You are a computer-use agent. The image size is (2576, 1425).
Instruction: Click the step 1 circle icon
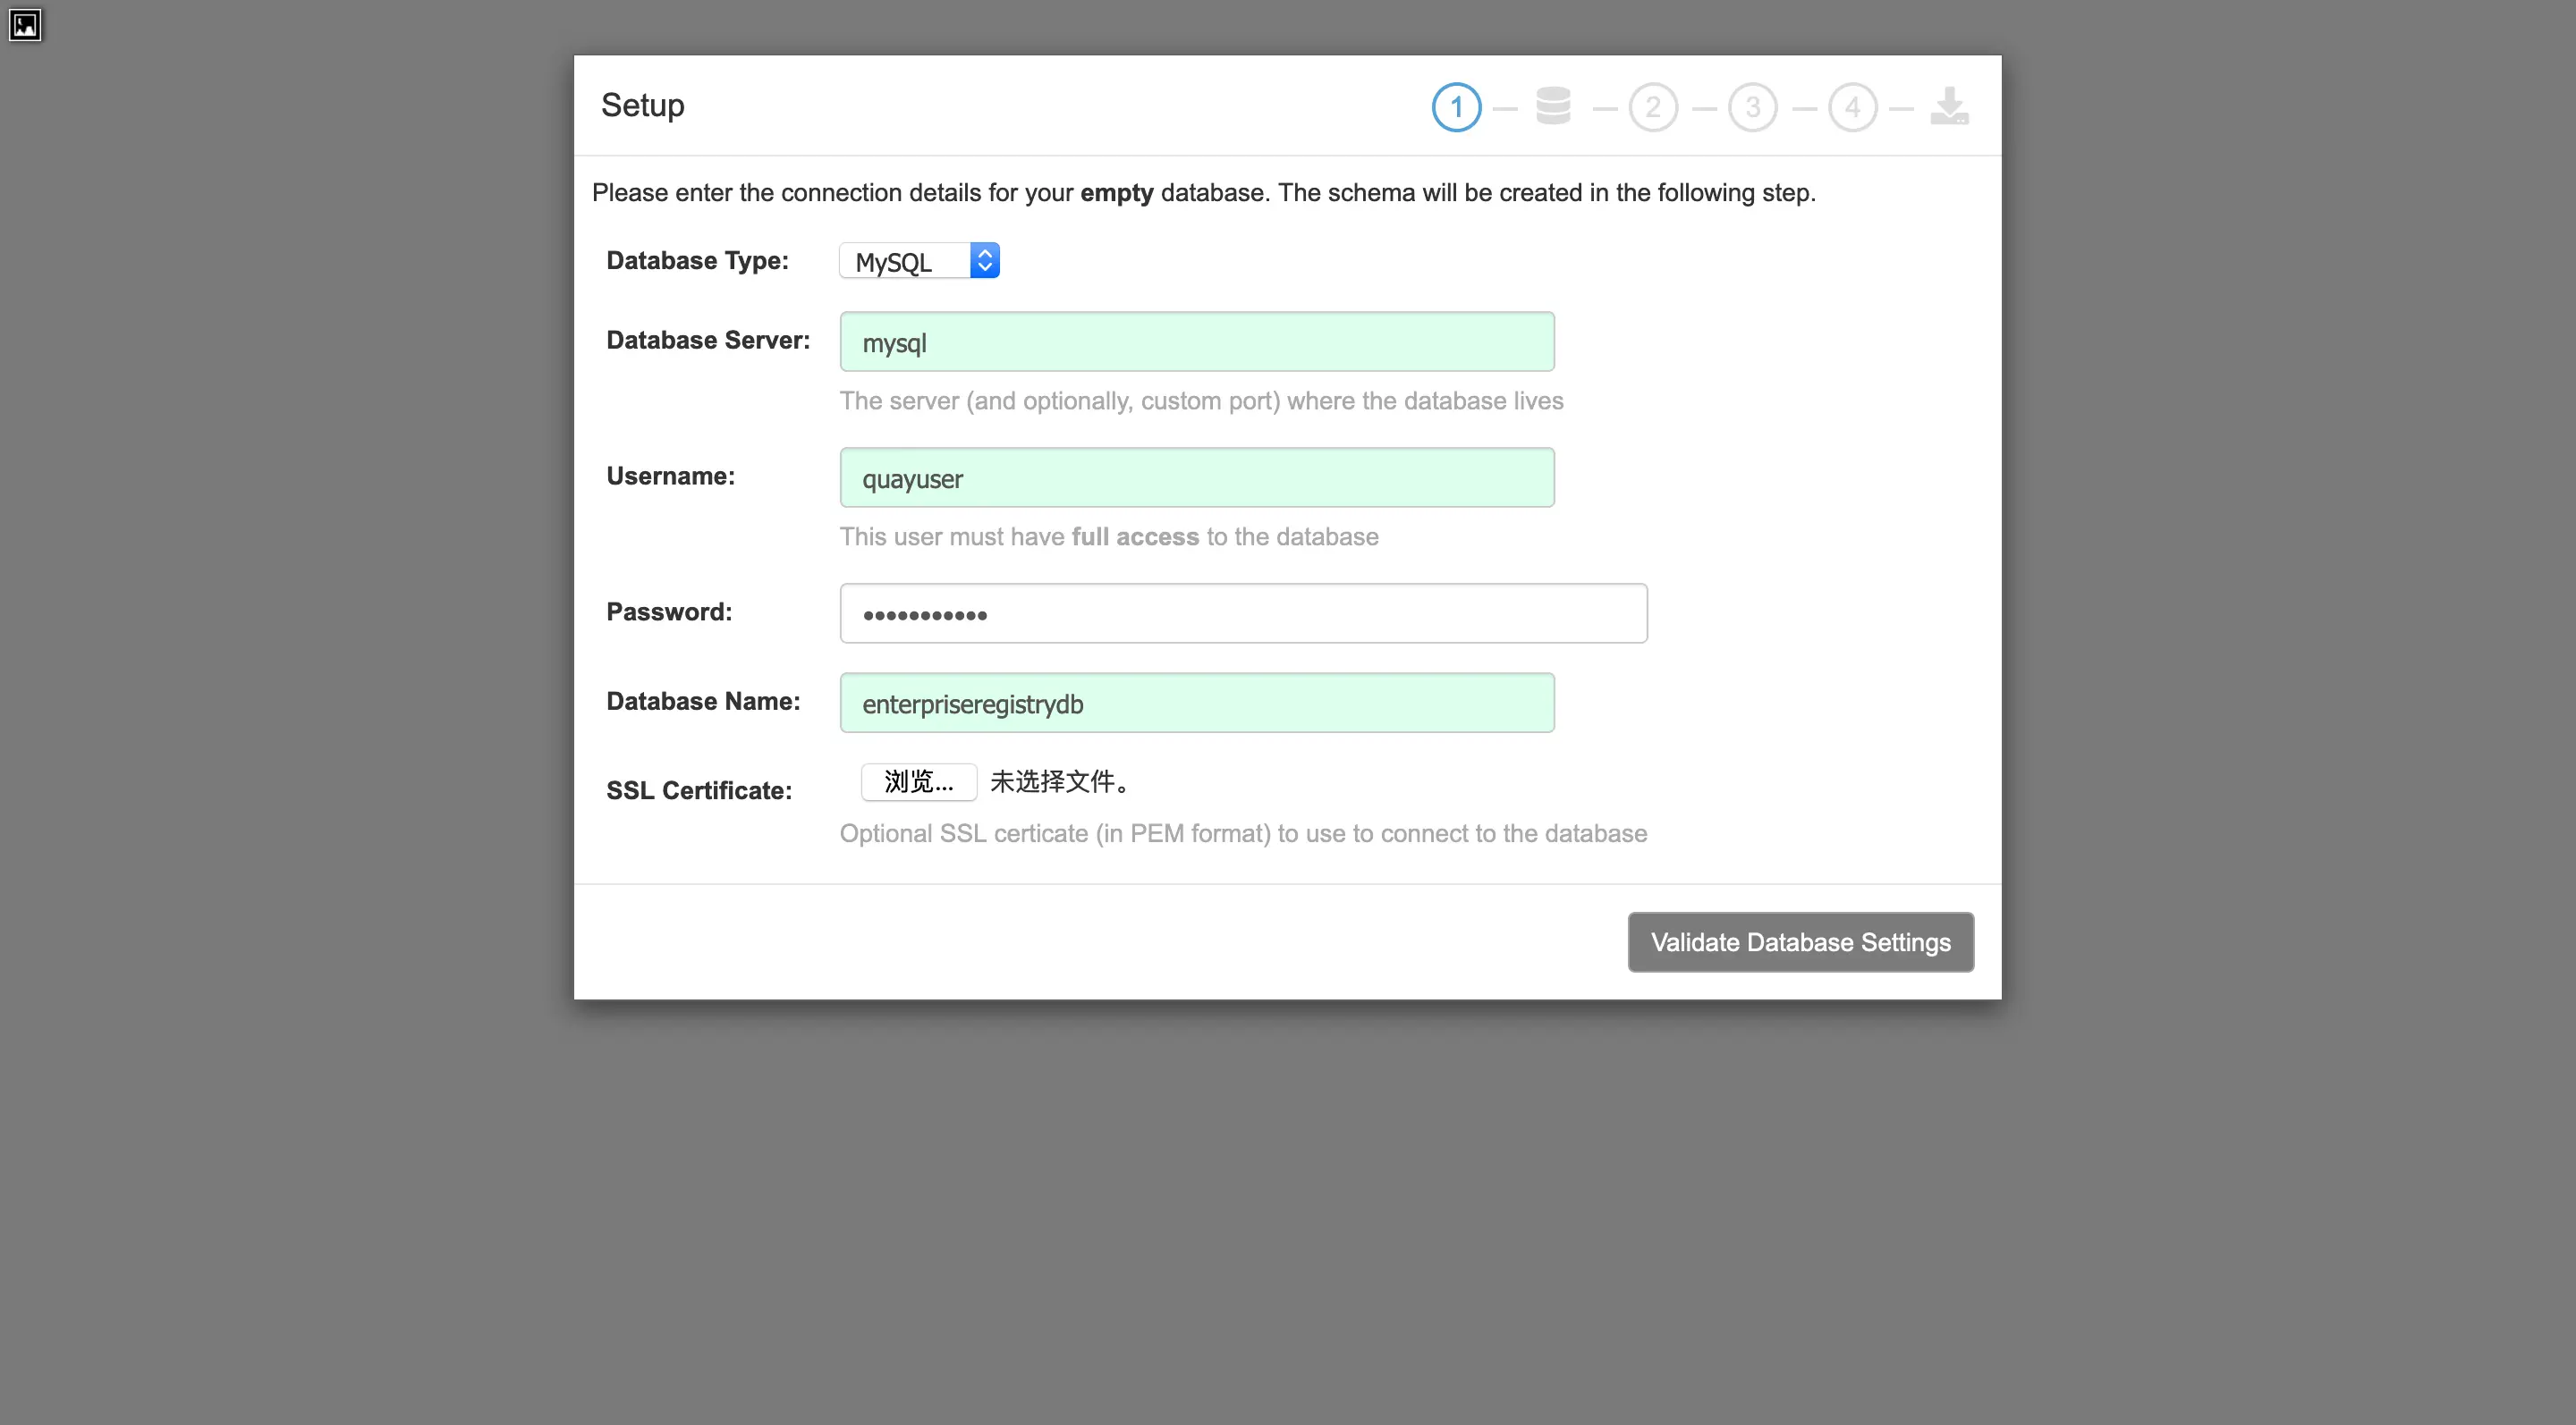click(x=1456, y=107)
